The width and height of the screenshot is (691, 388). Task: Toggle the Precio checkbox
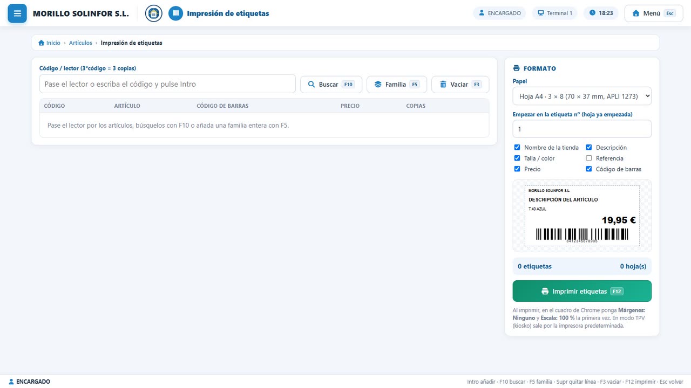(x=517, y=169)
